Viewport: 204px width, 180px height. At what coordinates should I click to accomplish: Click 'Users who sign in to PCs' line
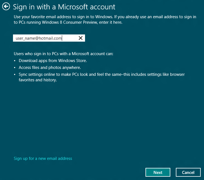[63, 54]
